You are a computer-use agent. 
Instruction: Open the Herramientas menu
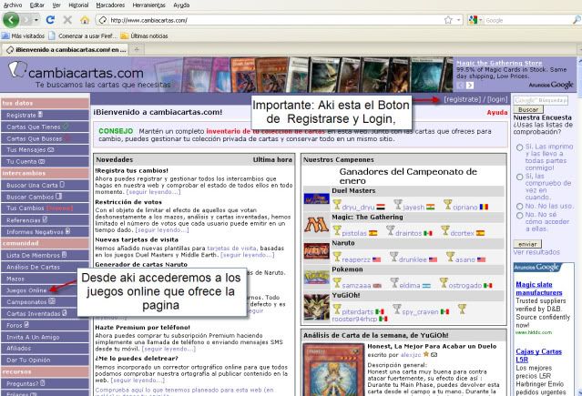click(148, 5)
